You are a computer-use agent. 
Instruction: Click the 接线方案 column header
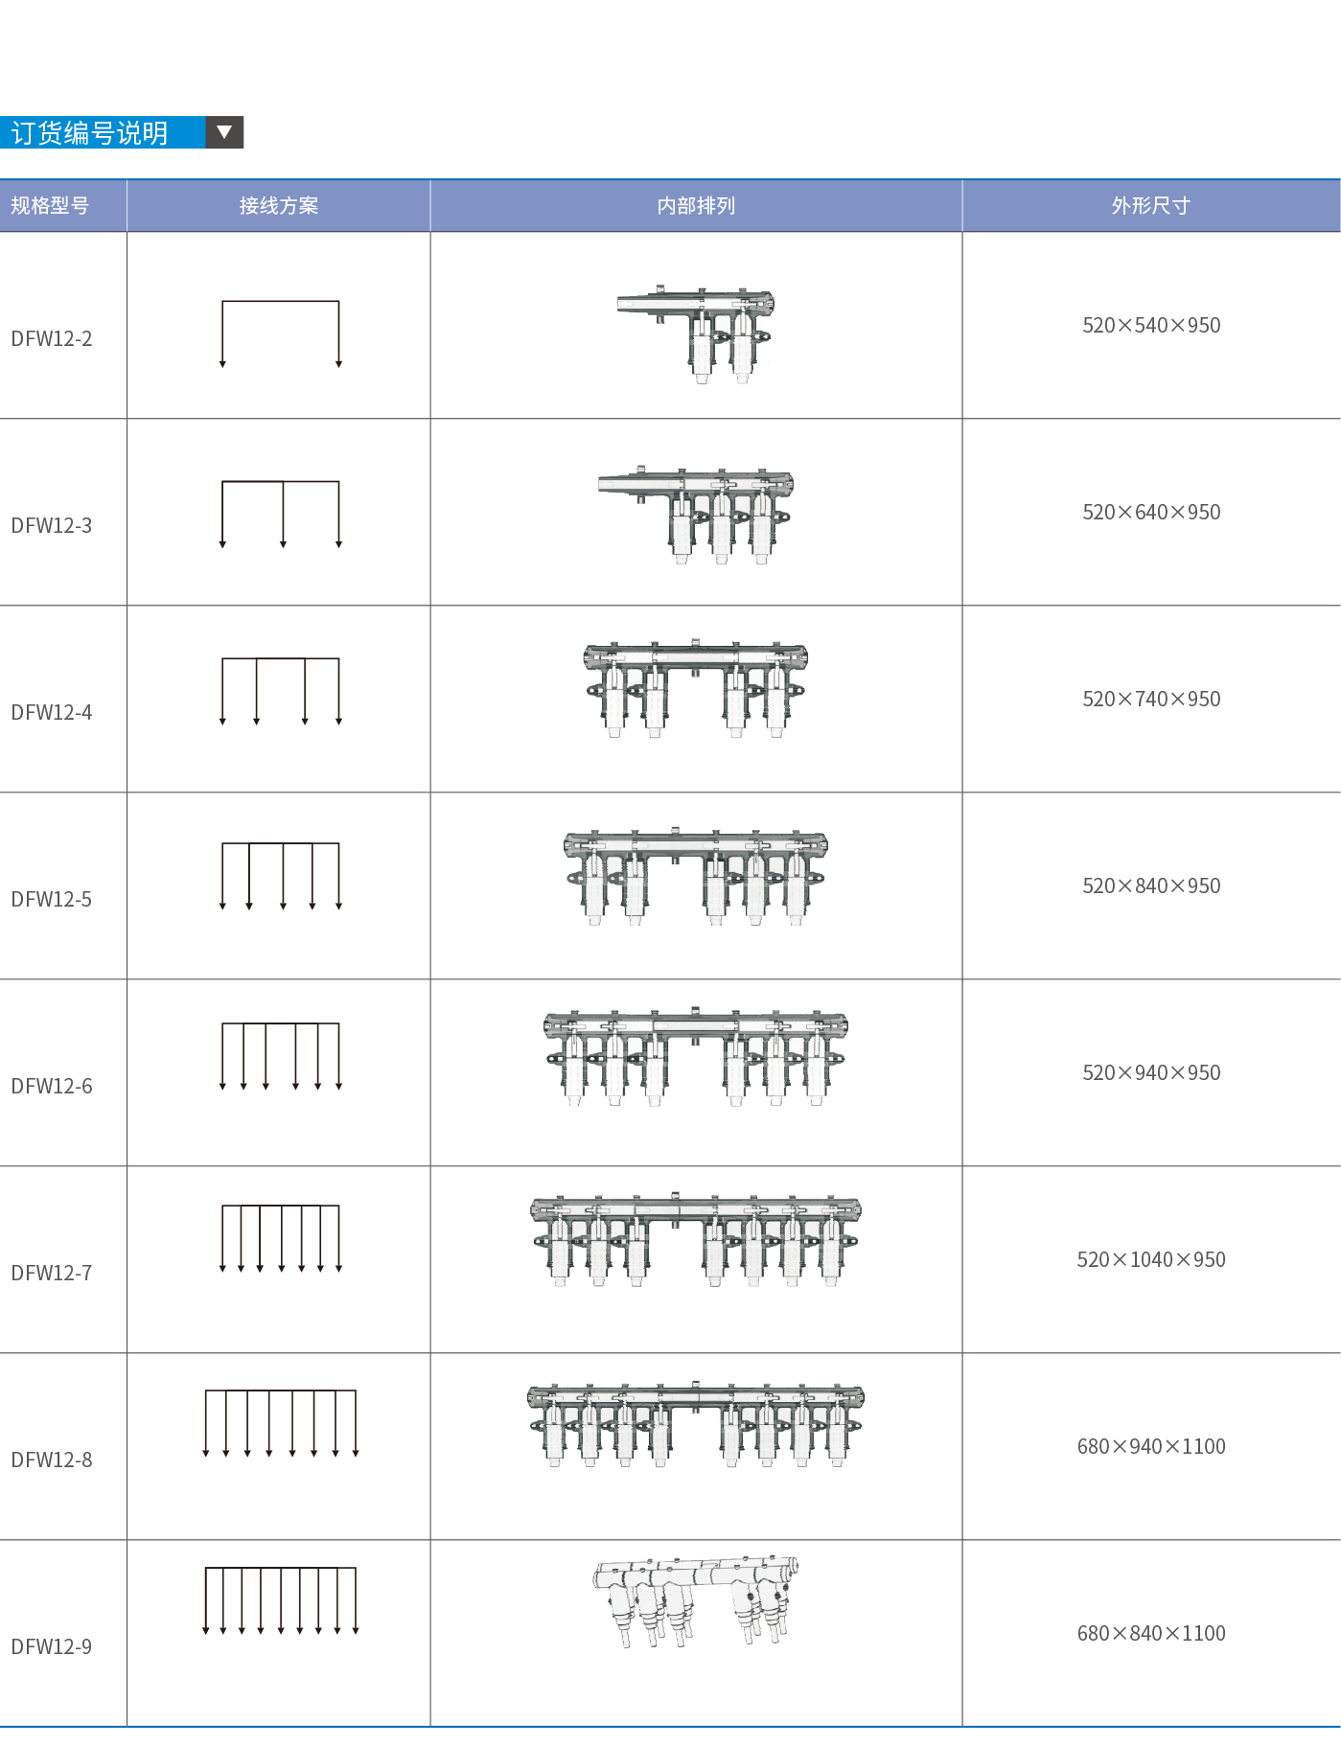coord(278,206)
